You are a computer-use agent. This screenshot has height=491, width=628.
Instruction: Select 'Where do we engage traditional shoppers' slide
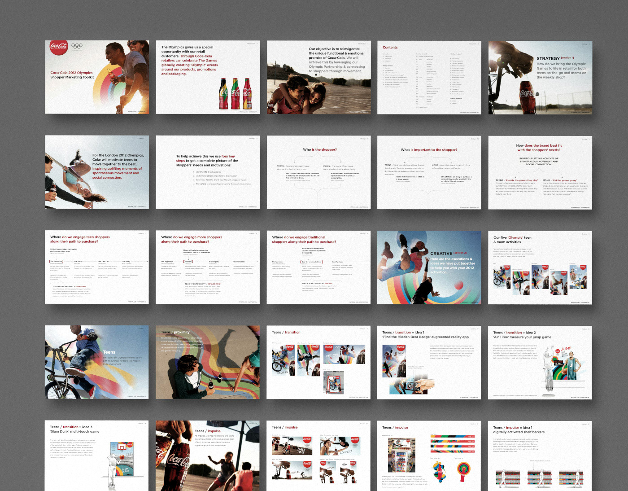(x=318, y=267)
